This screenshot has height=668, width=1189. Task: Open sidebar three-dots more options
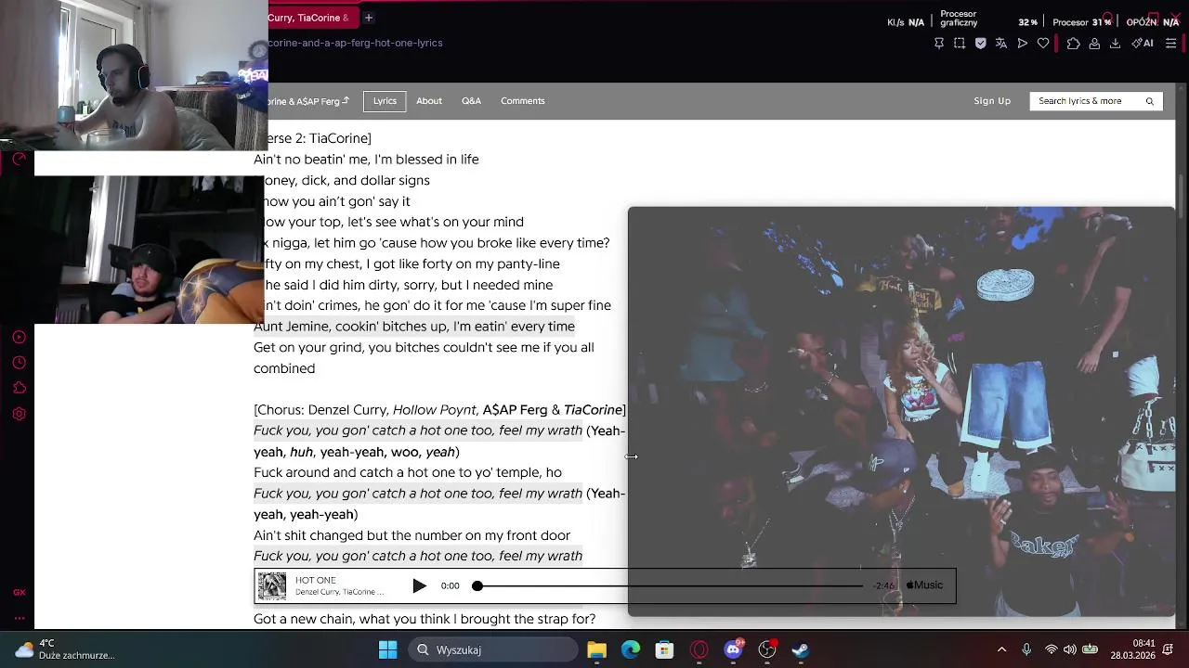(x=19, y=618)
